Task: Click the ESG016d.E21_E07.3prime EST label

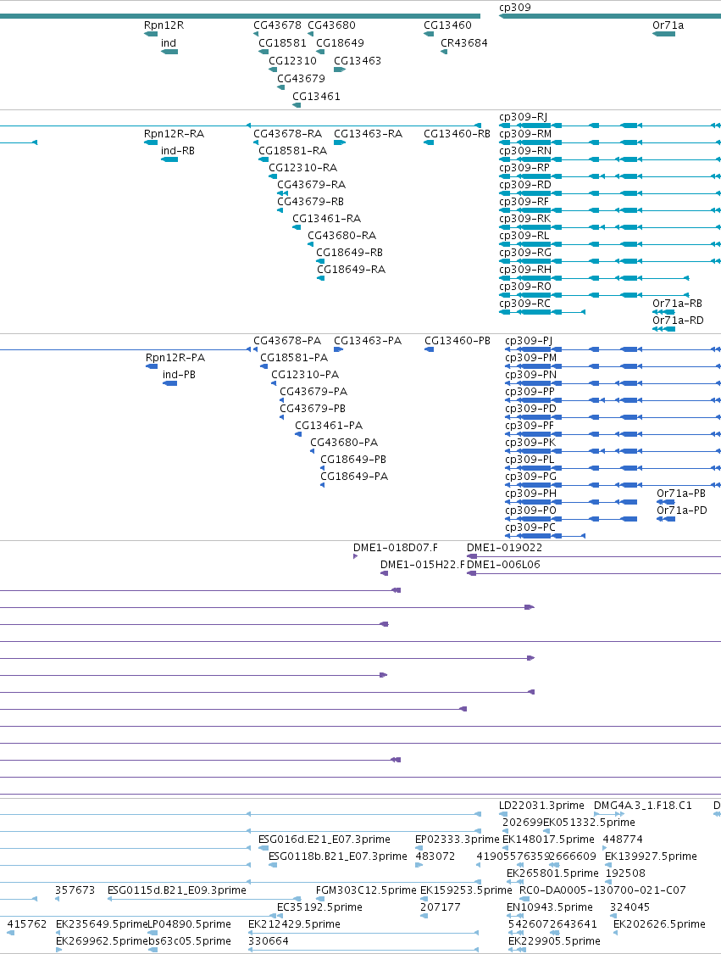Action: [x=324, y=839]
